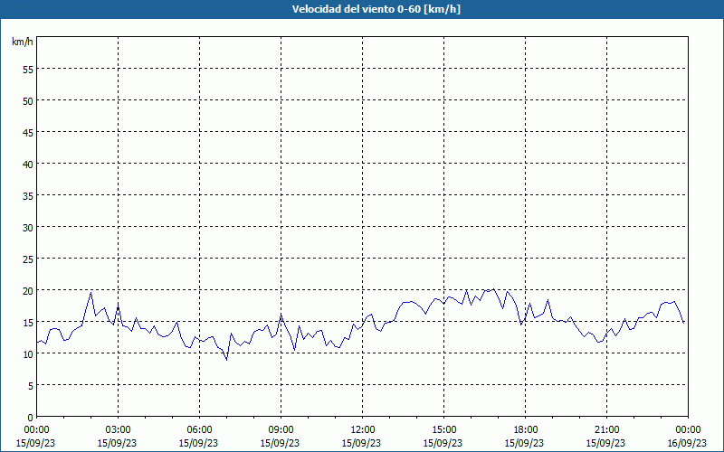Click the 50 value on the vertical axis
This screenshot has width=724, height=452.
point(27,100)
